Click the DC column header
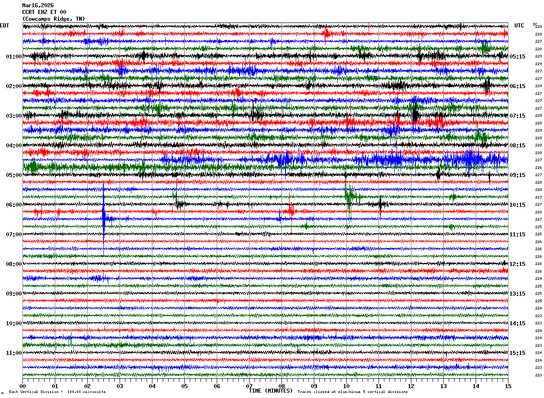544x398 pixels. tap(535, 25)
